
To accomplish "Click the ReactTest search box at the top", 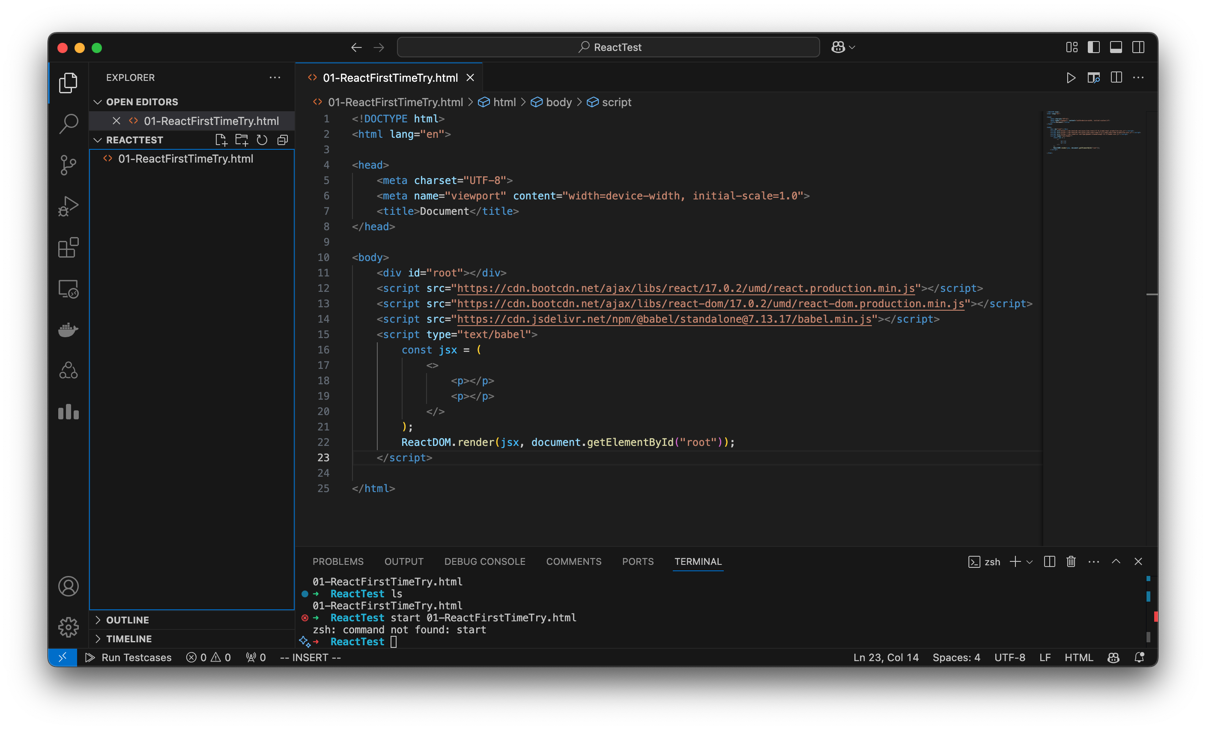I will click(609, 47).
